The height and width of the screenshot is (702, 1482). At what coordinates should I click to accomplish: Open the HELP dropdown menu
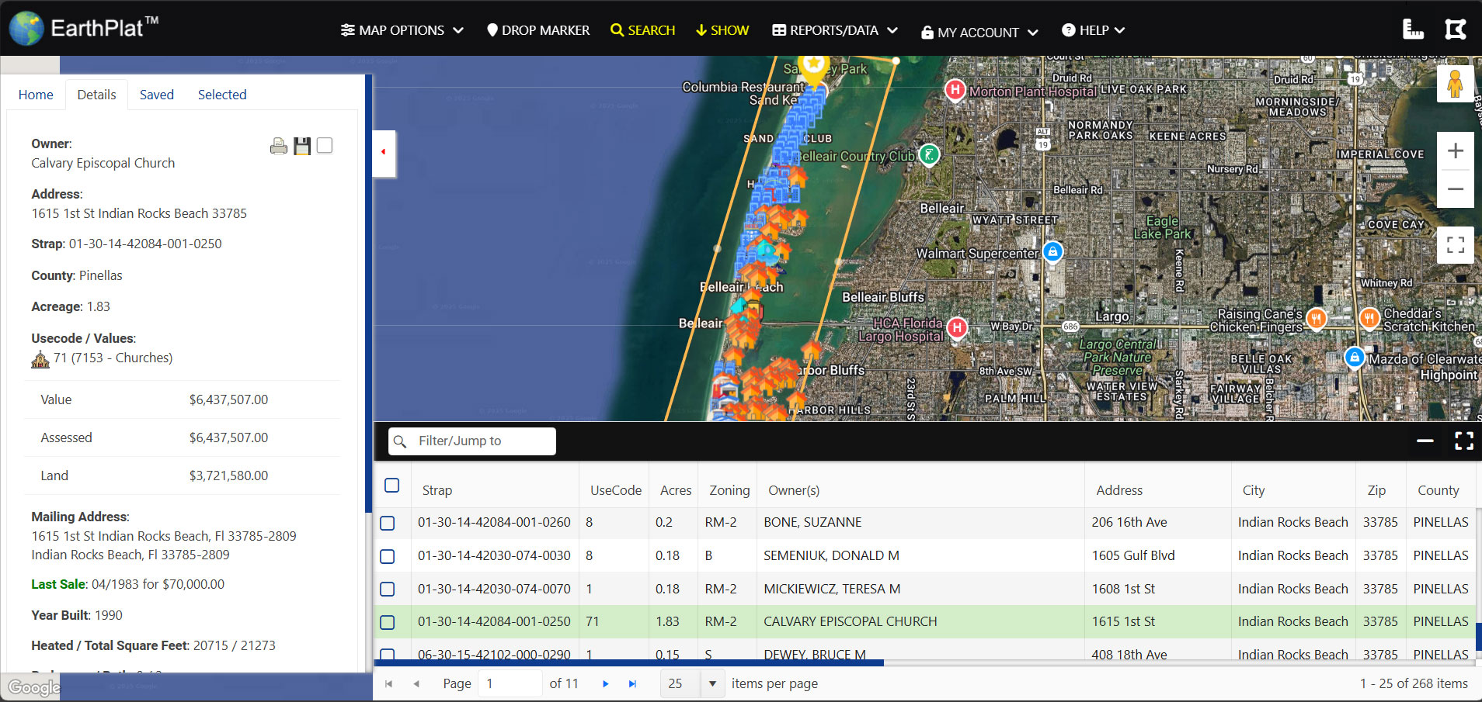coord(1093,30)
